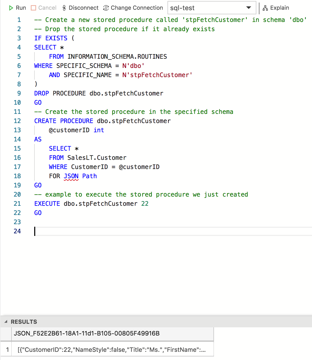Image resolution: width=312 pixels, height=360 pixels.
Task: Open Change Connection from the toolbar icon
Action: click(x=106, y=8)
